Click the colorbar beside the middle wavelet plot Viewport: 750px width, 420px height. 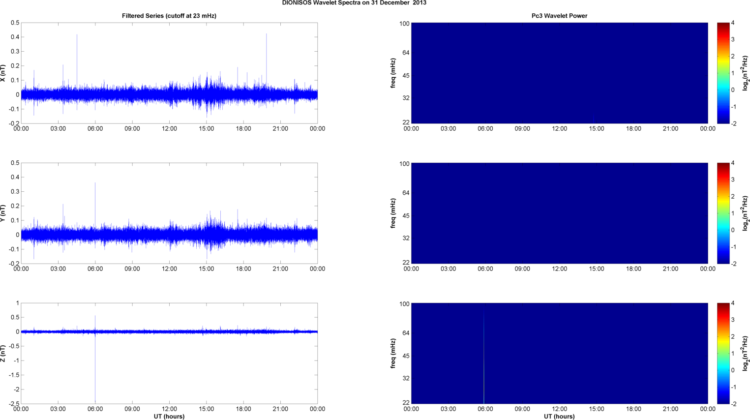point(723,213)
